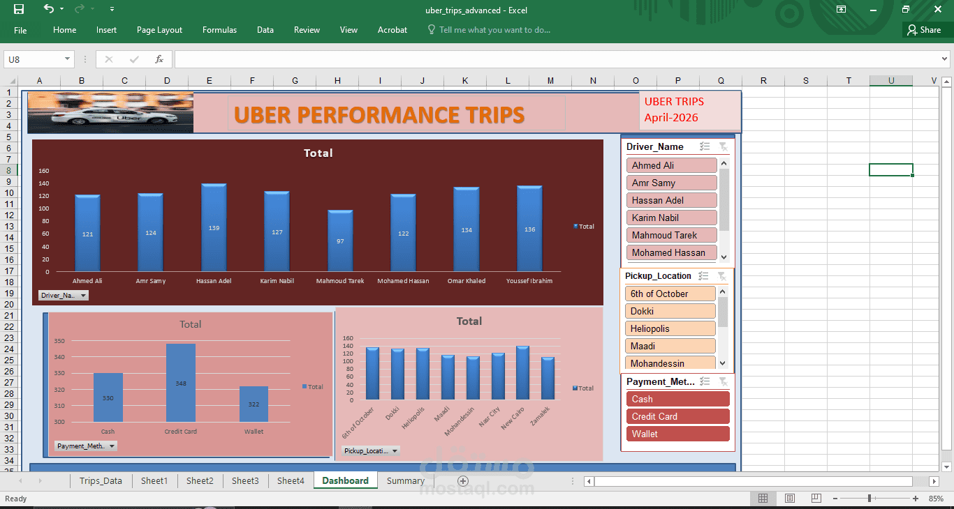Click the Insert Function fx icon

coord(159,59)
